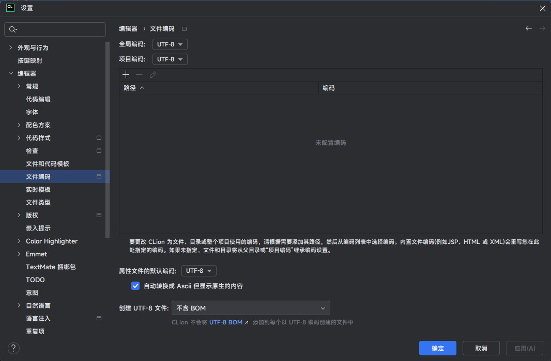
Task: Click the modified-settings indicator next to 语言注入
Action: [x=98, y=318]
